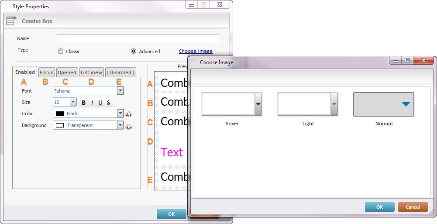This screenshot has width=437, height=224.
Task: Toggle Strikethrough font style
Action: (108, 103)
